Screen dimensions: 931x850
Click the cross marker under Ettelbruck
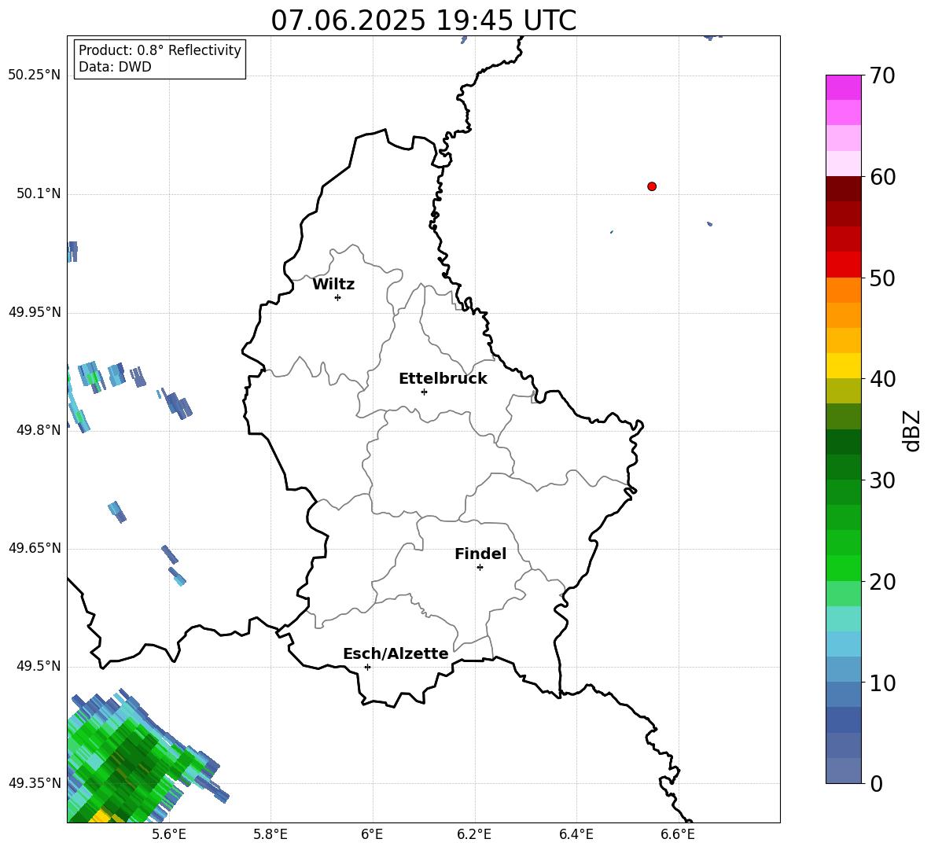tap(424, 392)
